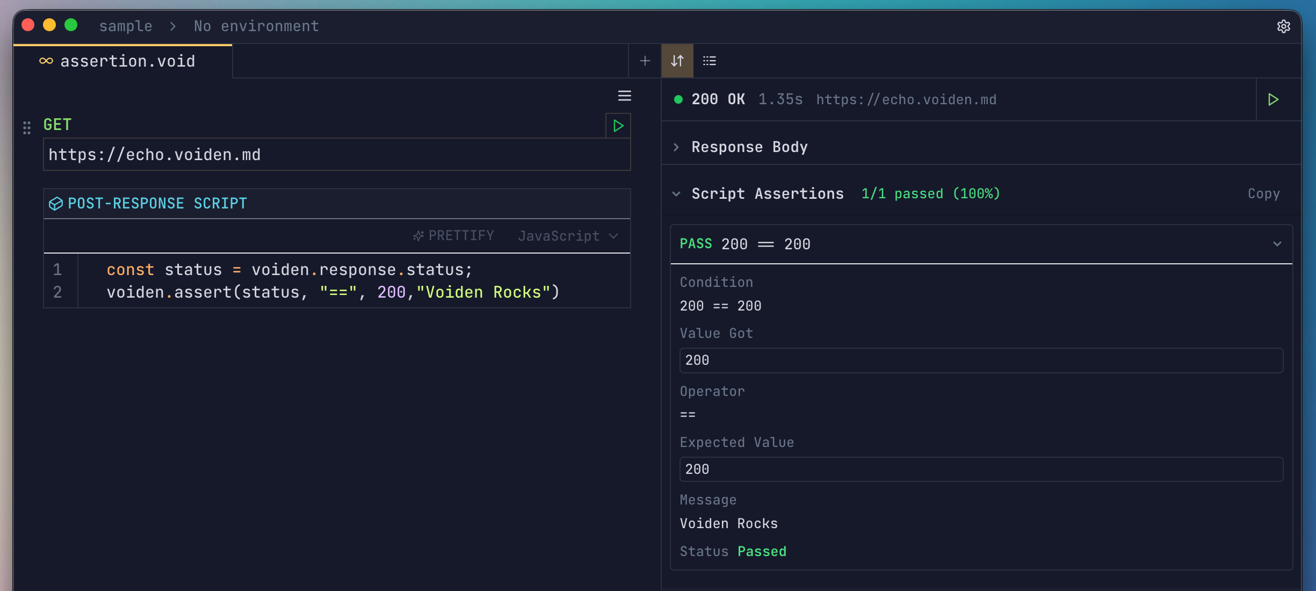Viewport: 1316px width, 591px height.
Task: Click the POST-RESPONSE SCRIPT cube icon
Action: [x=56, y=203]
